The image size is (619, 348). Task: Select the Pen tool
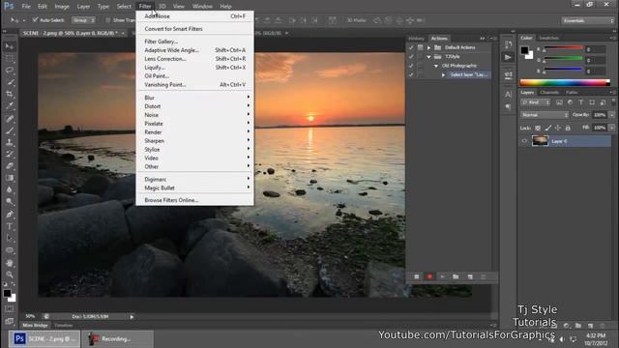pos(10,215)
